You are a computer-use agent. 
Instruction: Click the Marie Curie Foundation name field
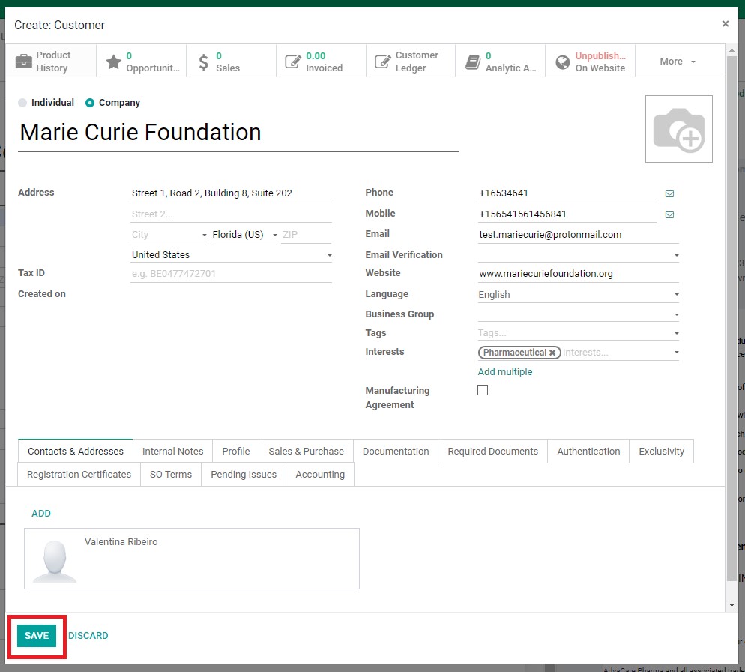(x=238, y=133)
